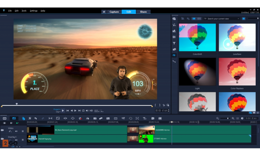Toggle HD preview mode
The image size is (260, 156).
click(91, 111)
